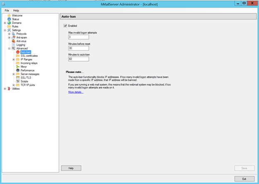Expand the IP Ranges node
Viewport: 259px width, 184px height.
(x=14, y=59)
